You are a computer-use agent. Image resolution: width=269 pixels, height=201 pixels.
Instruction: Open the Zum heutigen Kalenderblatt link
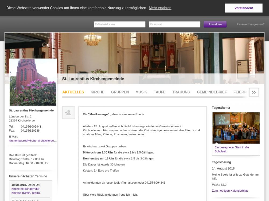click(x=230, y=191)
